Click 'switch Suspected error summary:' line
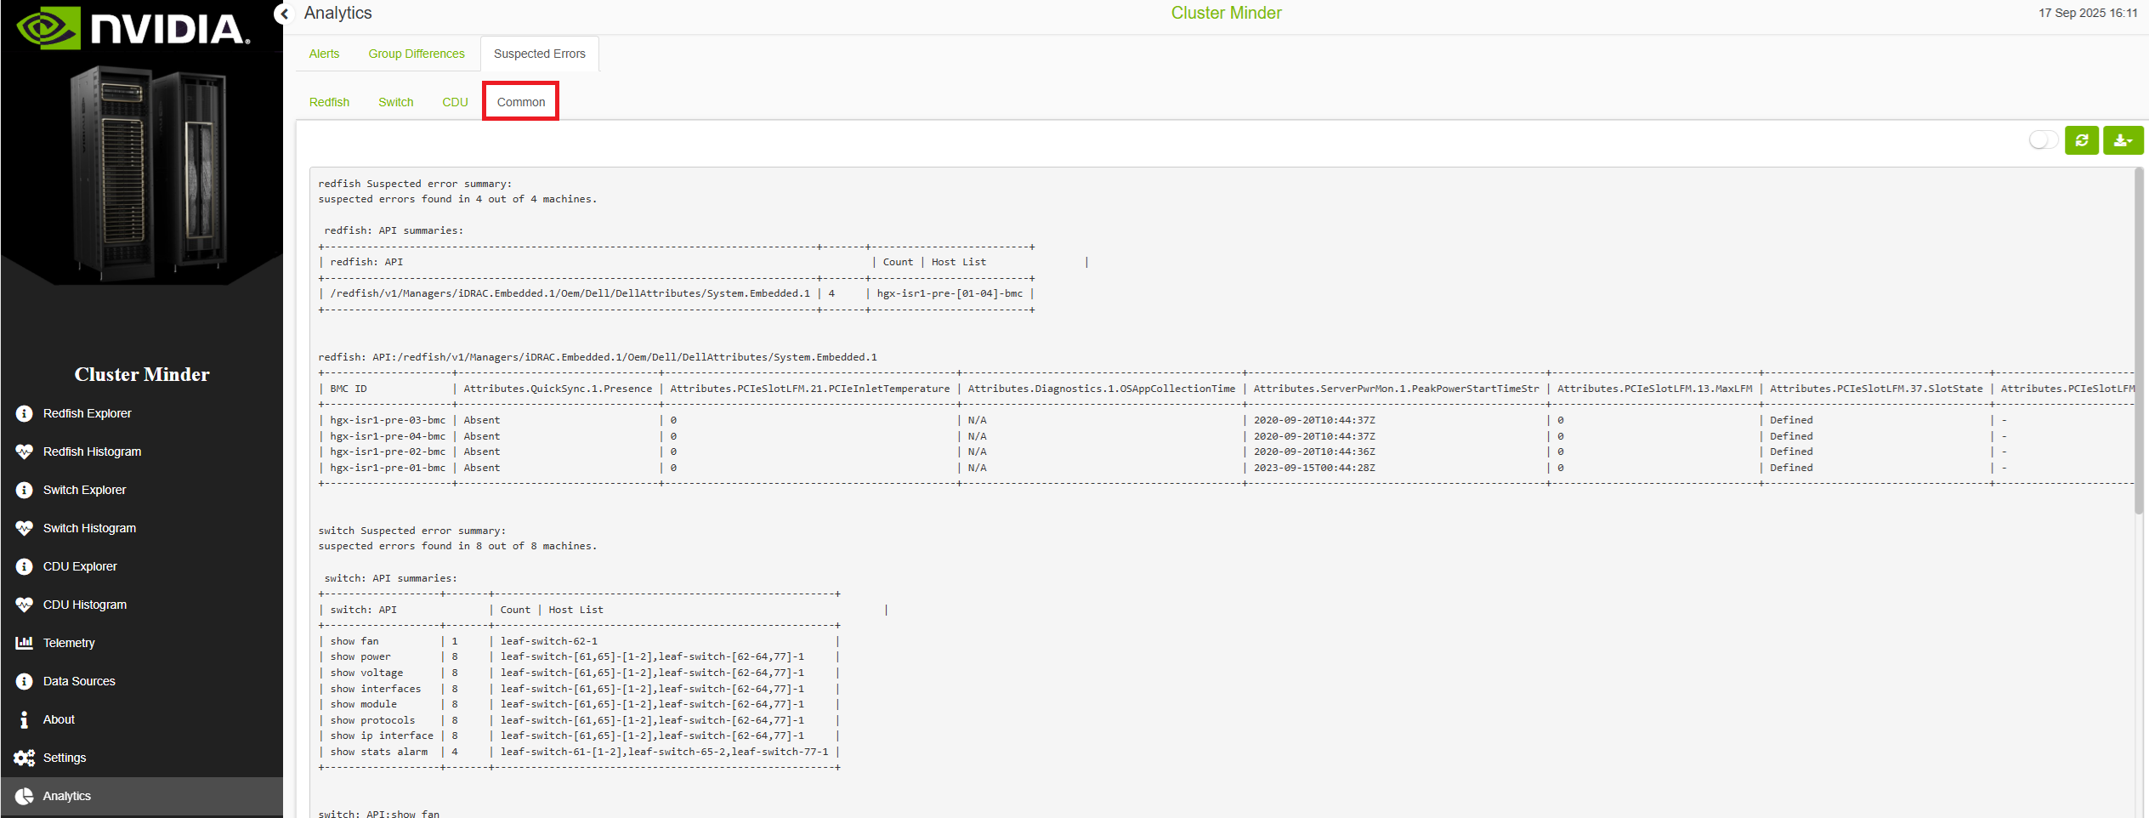Image resolution: width=2149 pixels, height=818 pixels. coord(411,531)
